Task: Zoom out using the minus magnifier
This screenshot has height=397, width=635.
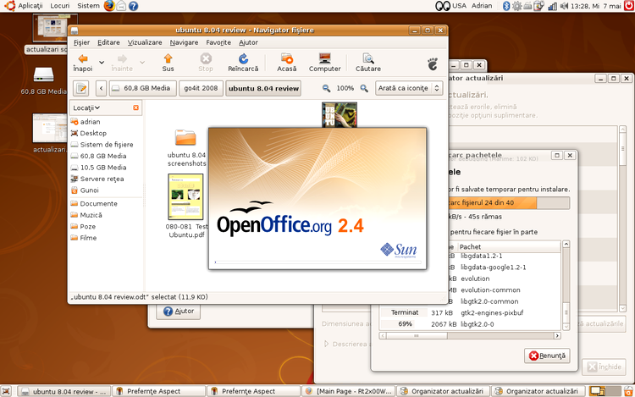Action: [x=328, y=88]
